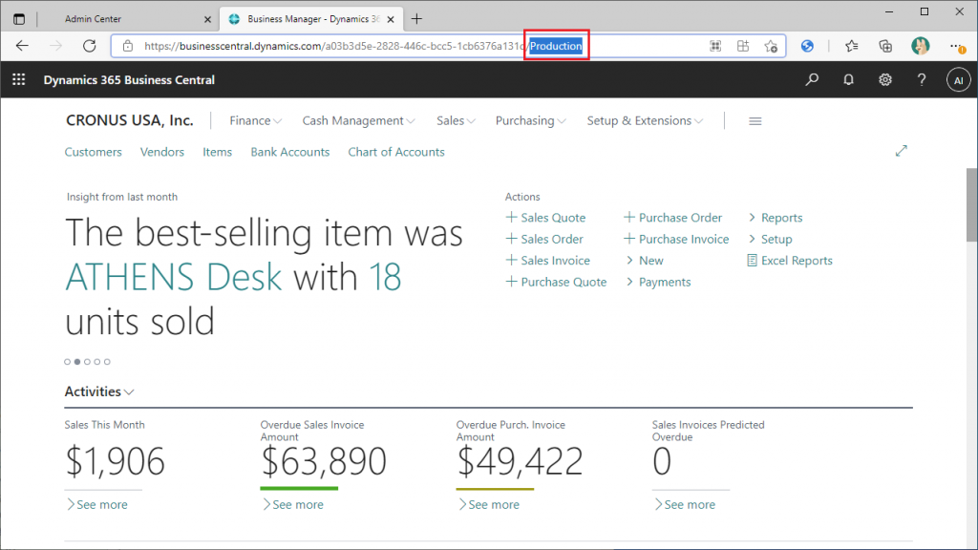Expand the Setup actions group
Viewport: 978px width, 550px height.
point(770,239)
